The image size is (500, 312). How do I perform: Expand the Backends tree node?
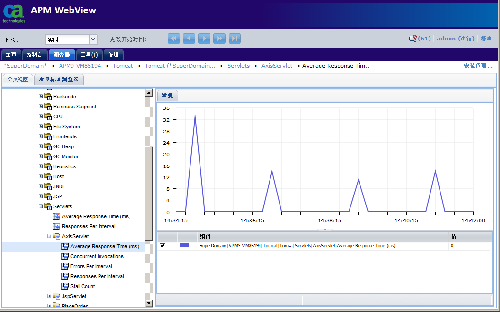click(x=41, y=97)
